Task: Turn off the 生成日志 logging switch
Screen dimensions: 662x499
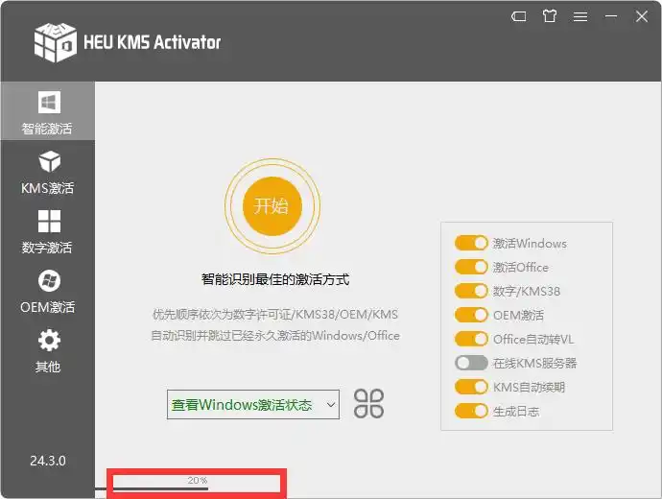Action: pos(471,412)
